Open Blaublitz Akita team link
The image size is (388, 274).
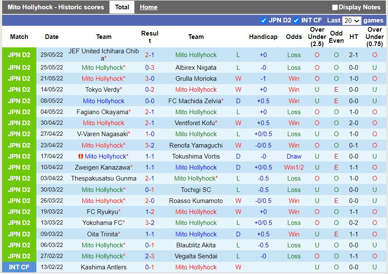click(196, 245)
